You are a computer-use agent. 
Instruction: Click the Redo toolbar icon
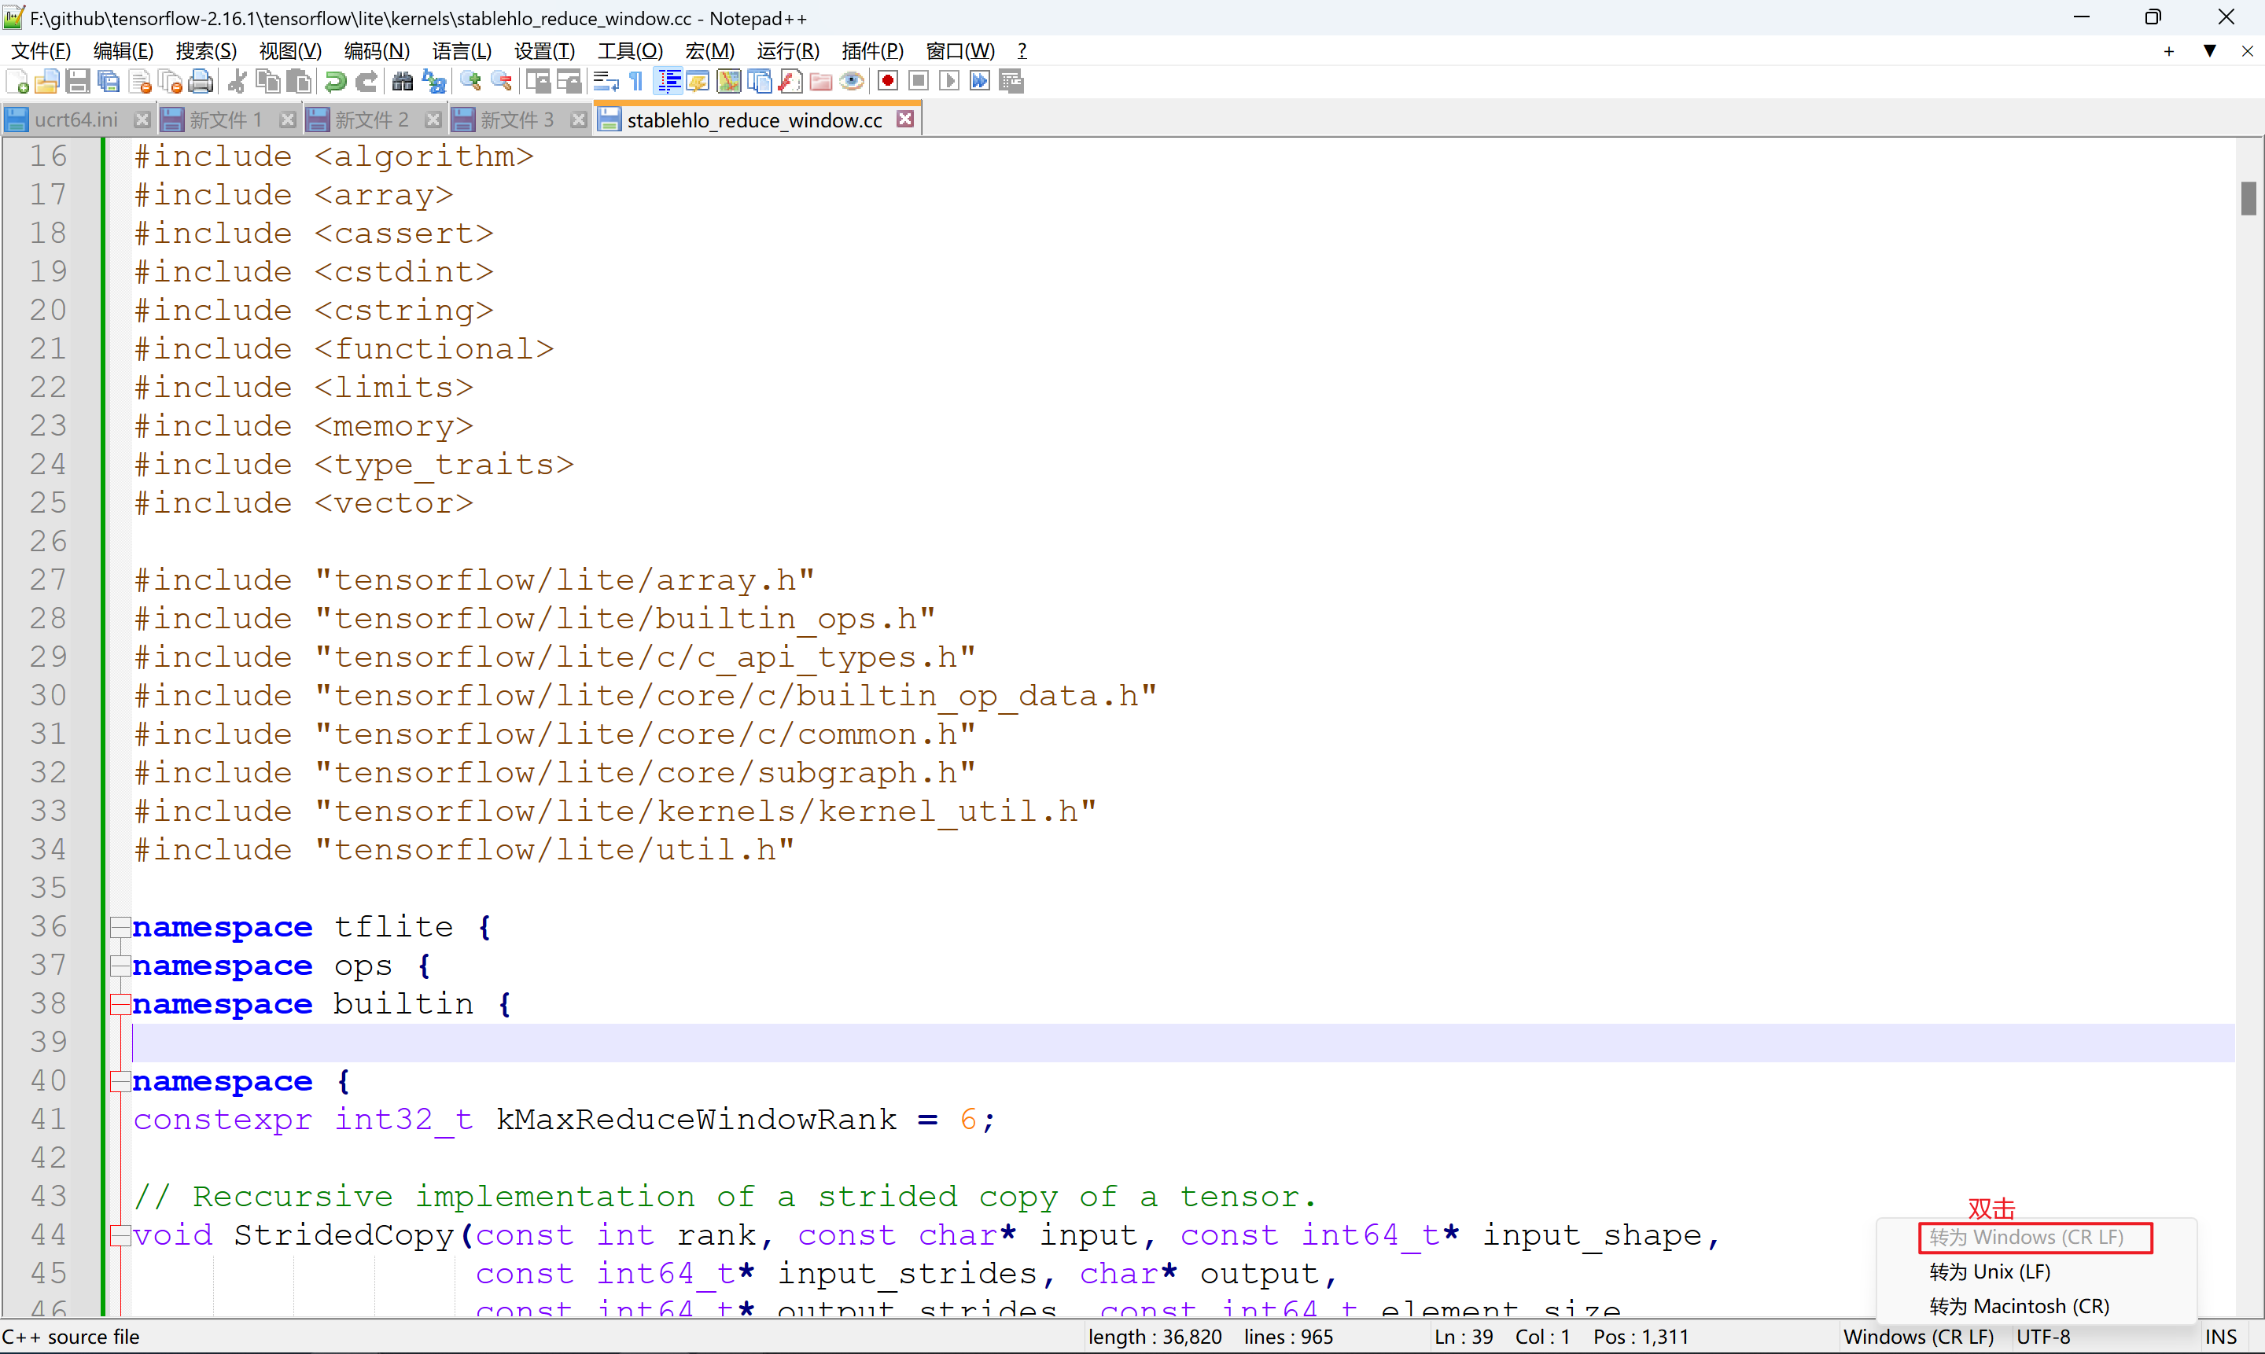pyautogui.click(x=366, y=82)
